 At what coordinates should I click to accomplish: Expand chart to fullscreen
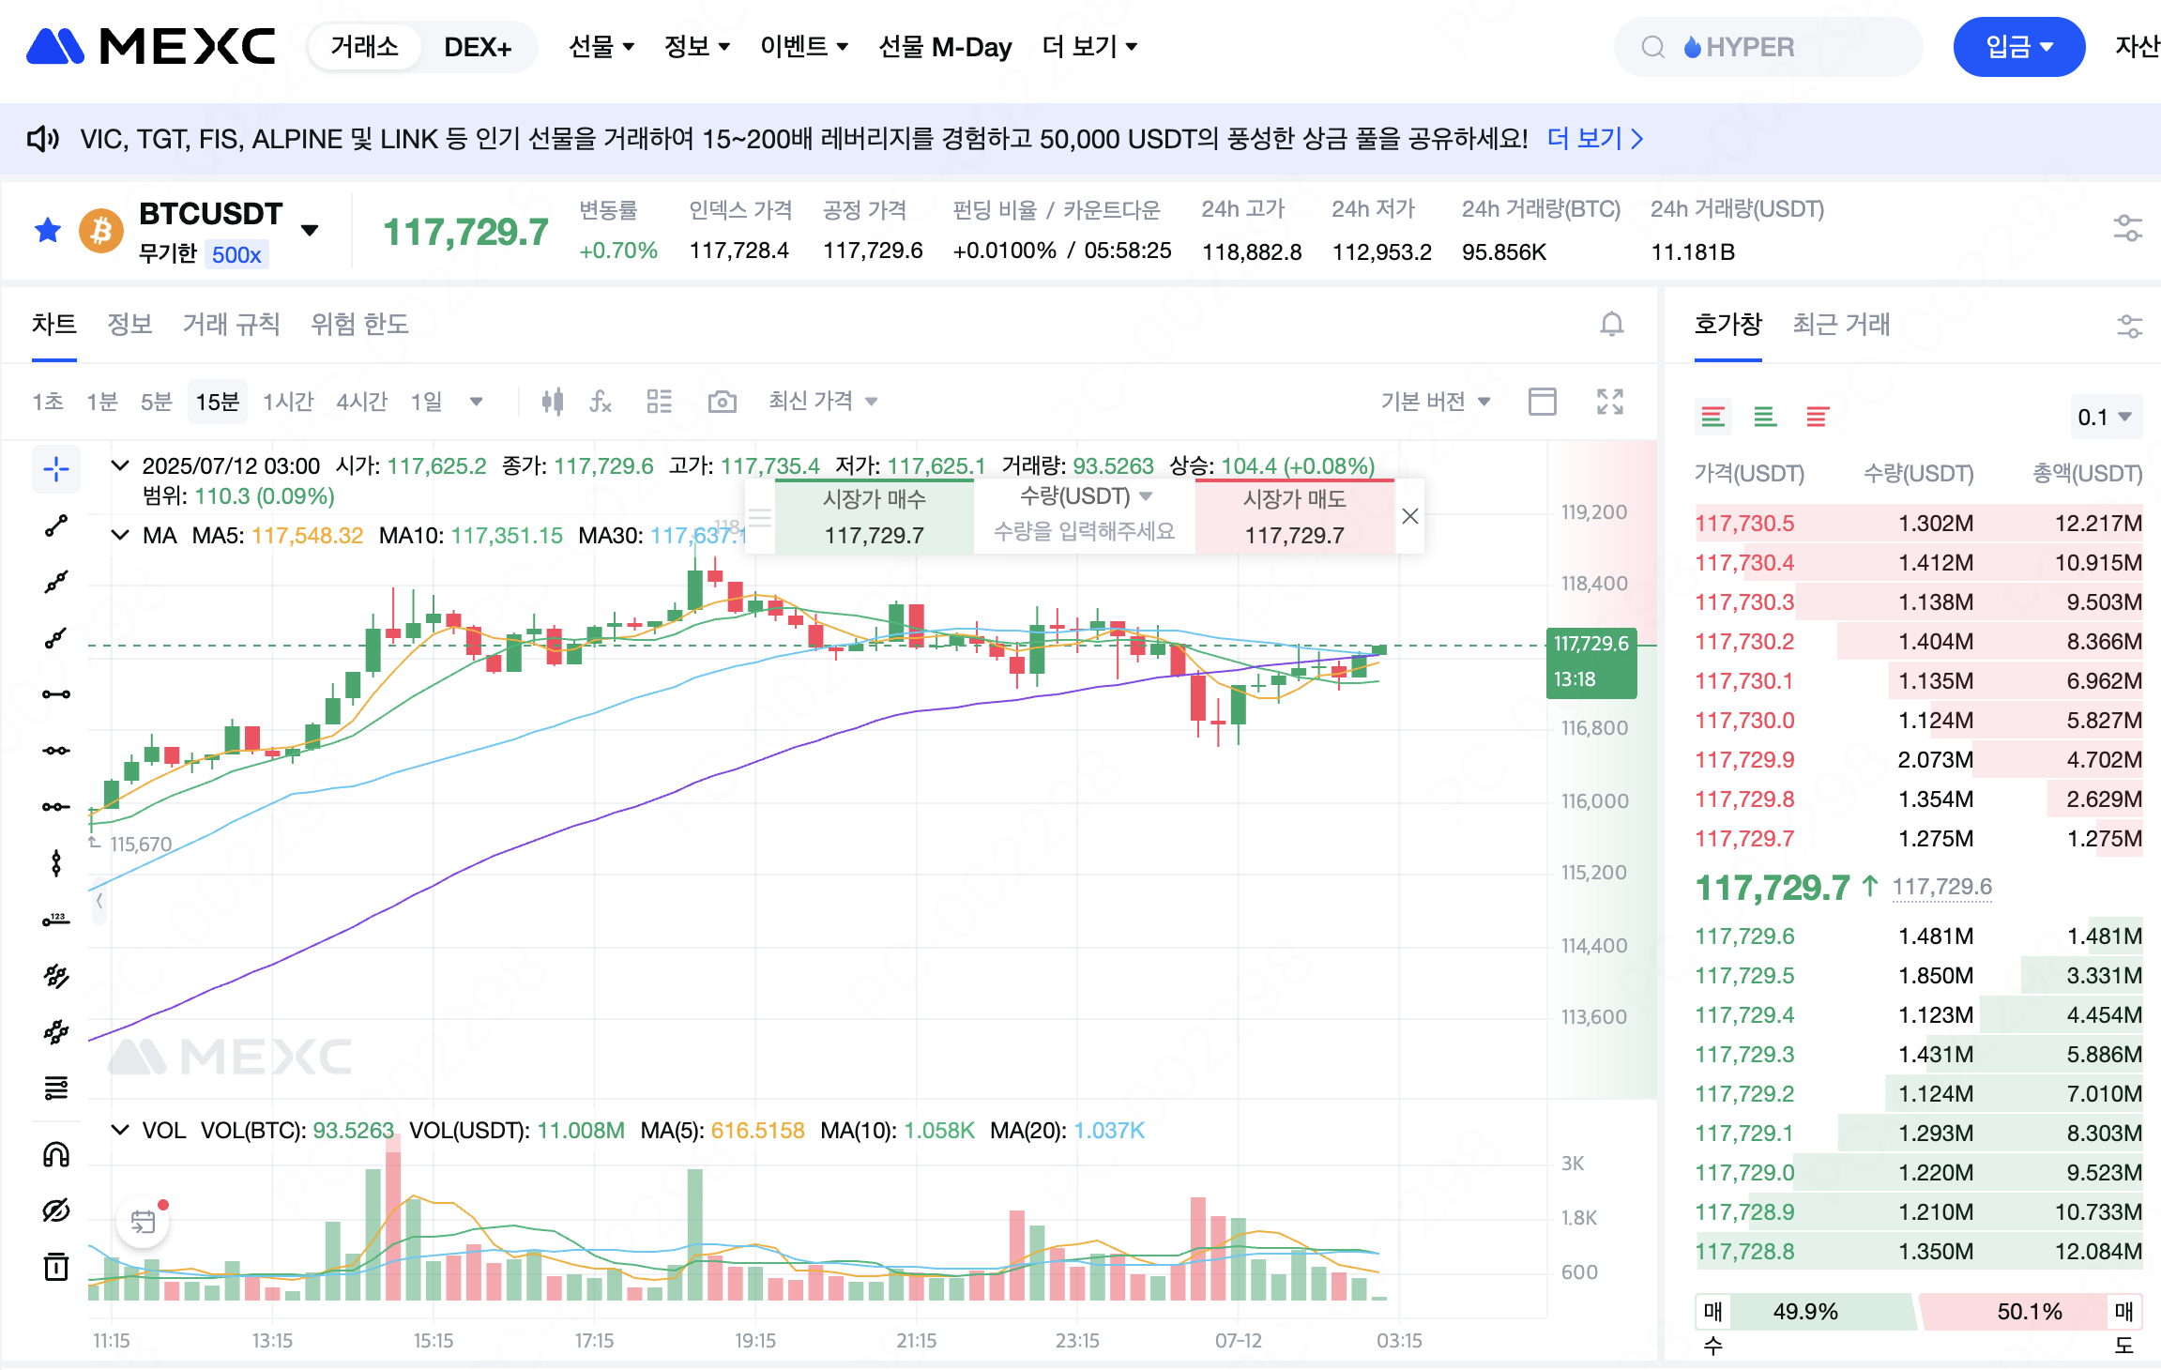click(1610, 402)
